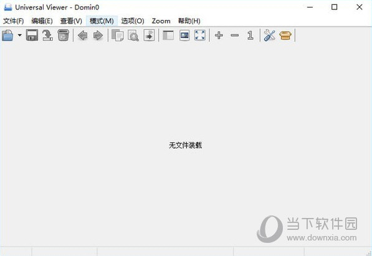
Task: Open settings via wrench and screwdriver icon
Action: 270,36
